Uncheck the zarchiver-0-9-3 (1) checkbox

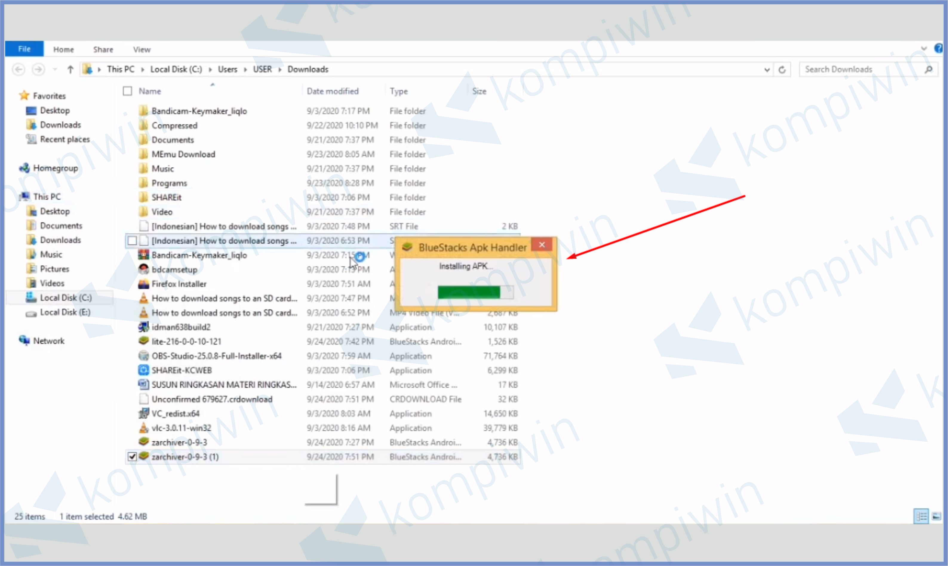point(132,457)
